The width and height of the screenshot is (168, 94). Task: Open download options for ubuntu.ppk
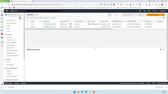(x=23, y=87)
